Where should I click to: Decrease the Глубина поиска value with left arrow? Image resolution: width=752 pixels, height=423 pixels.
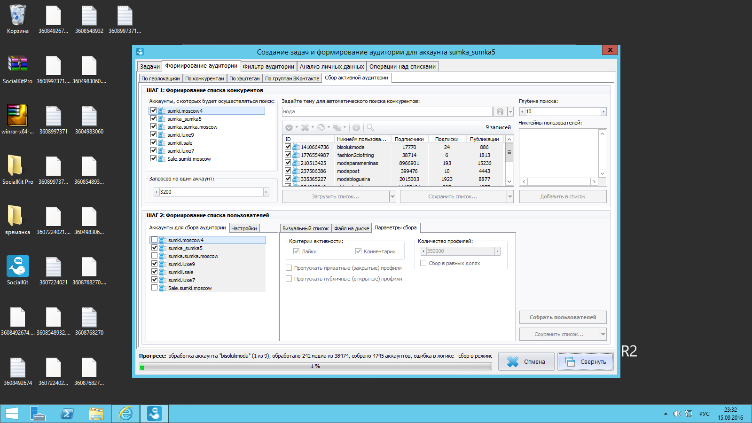tap(522, 111)
